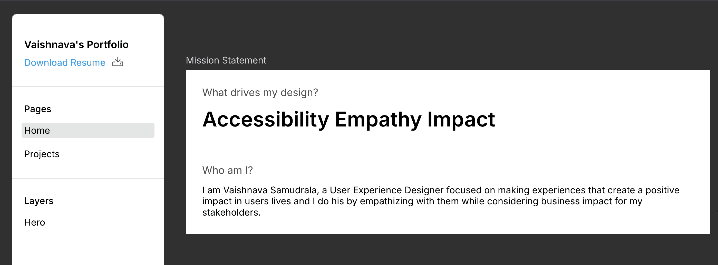Select the Home page in sidebar

(88, 130)
